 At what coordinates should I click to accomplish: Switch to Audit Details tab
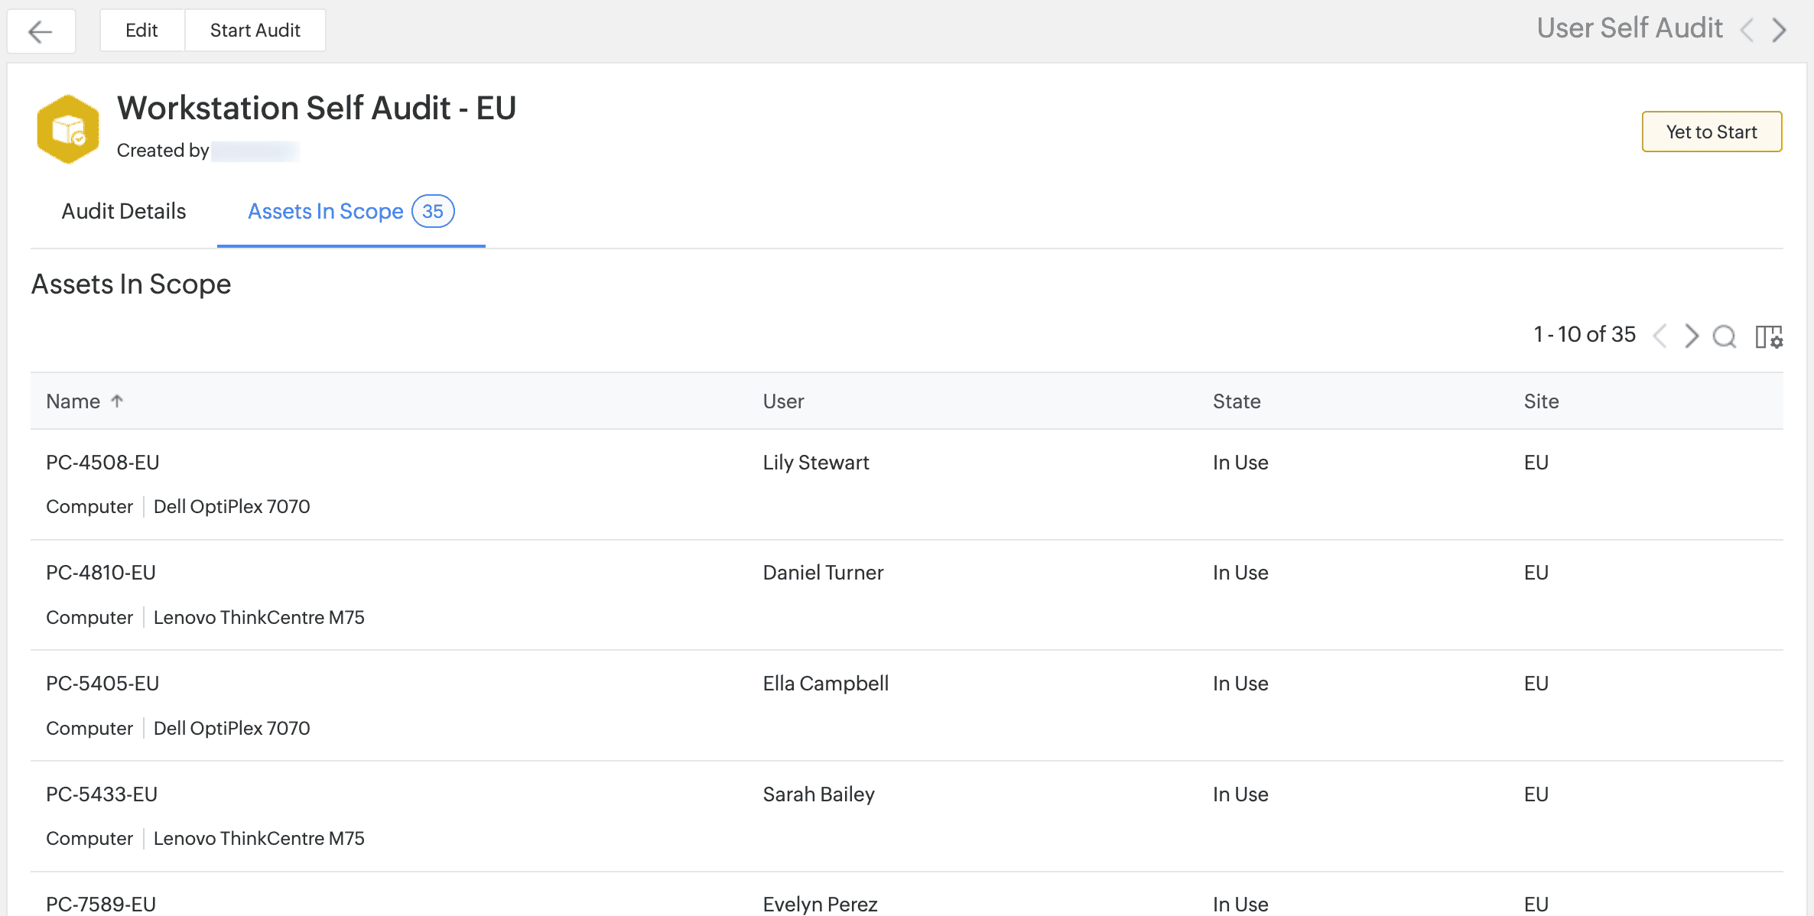[x=124, y=211]
